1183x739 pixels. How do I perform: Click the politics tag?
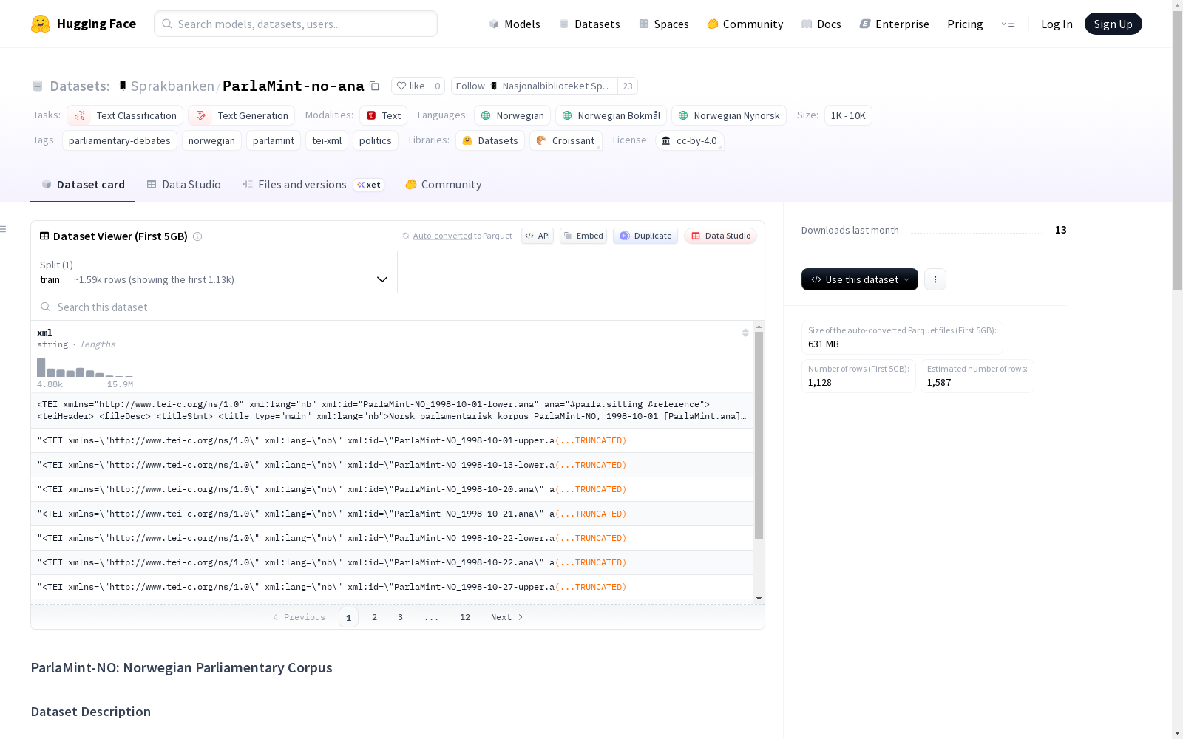coord(376,140)
